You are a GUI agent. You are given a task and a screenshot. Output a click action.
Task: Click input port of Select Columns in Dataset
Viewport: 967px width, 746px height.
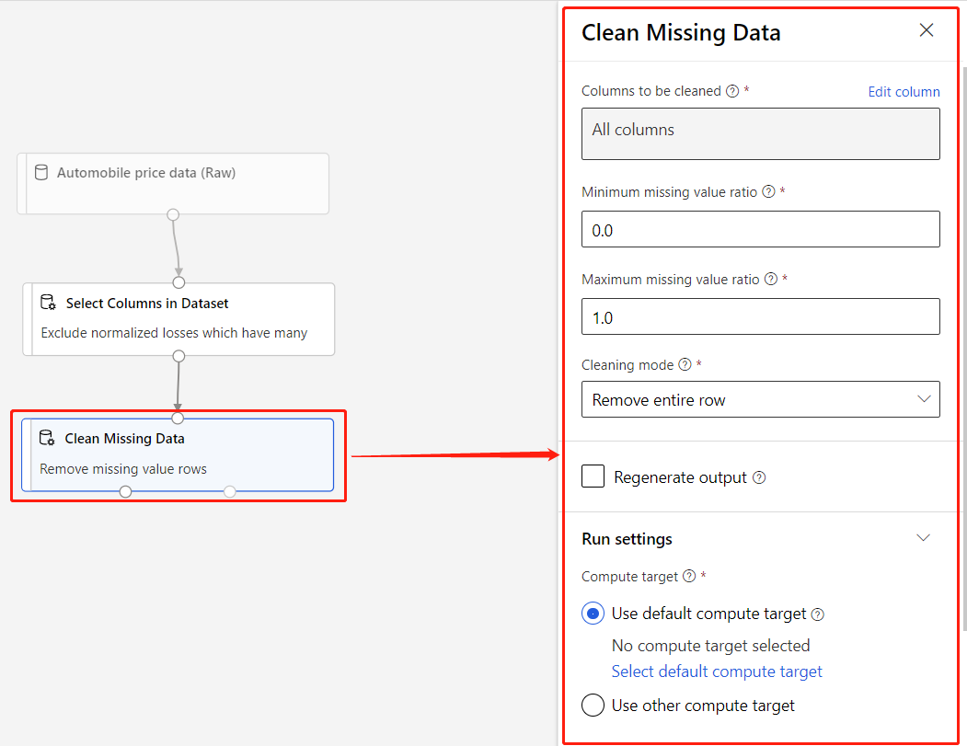coord(178,282)
